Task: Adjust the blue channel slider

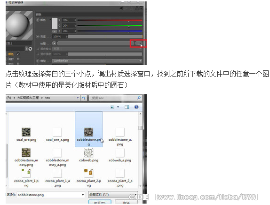Action: tap(110, 31)
